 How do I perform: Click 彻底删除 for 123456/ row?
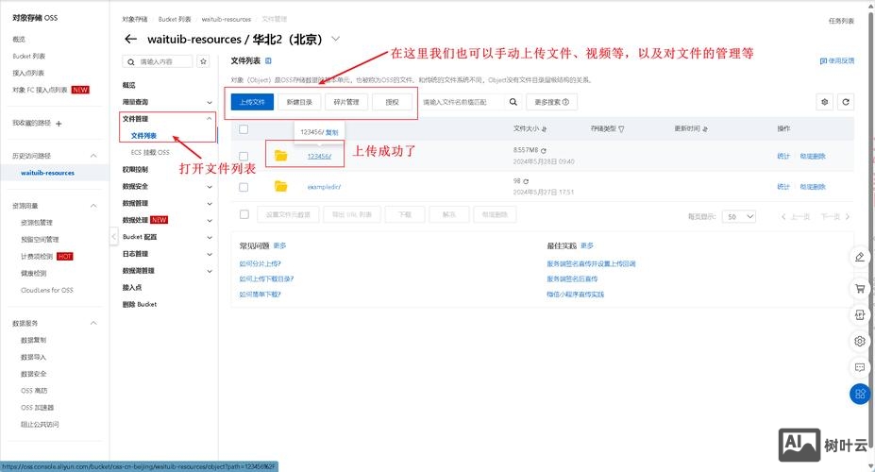click(812, 156)
